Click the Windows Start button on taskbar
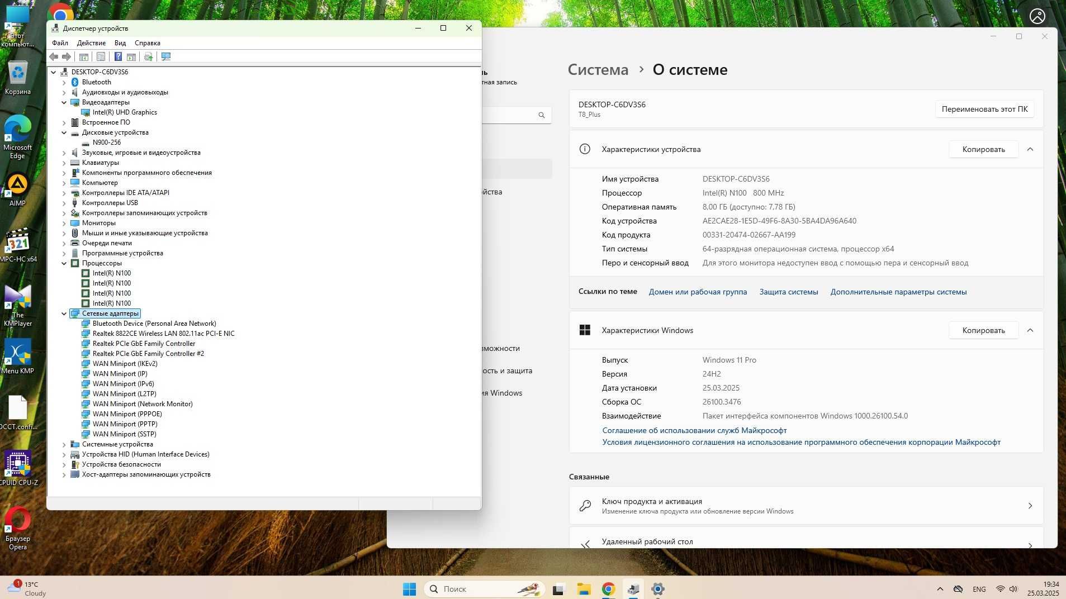Screen dimensions: 1066x599 (409, 589)
